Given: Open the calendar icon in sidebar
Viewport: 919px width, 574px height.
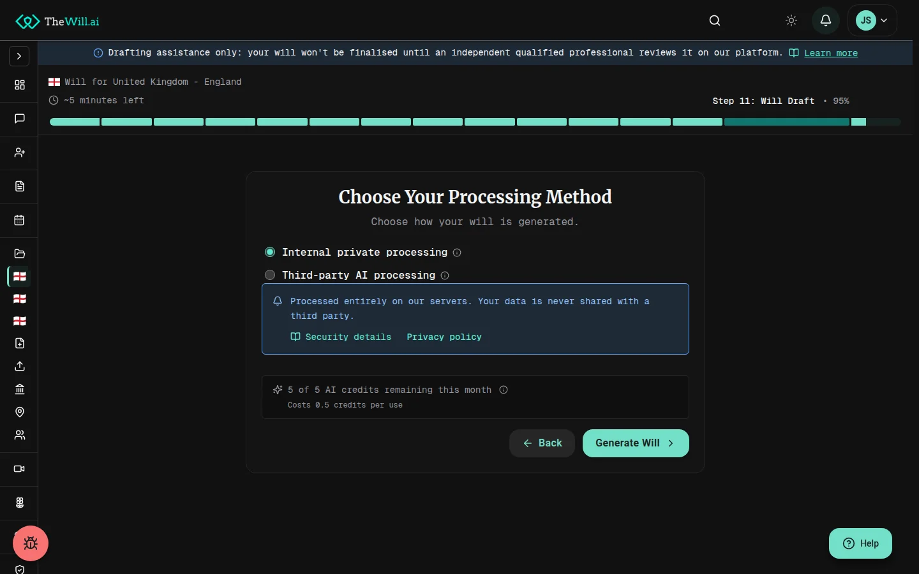Looking at the screenshot, I should (20, 220).
